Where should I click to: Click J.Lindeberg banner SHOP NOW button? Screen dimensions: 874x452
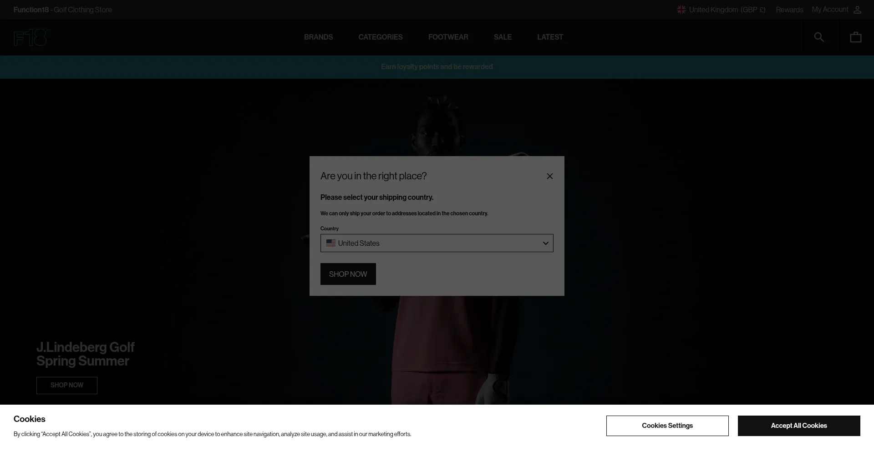[x=67, y=386]
